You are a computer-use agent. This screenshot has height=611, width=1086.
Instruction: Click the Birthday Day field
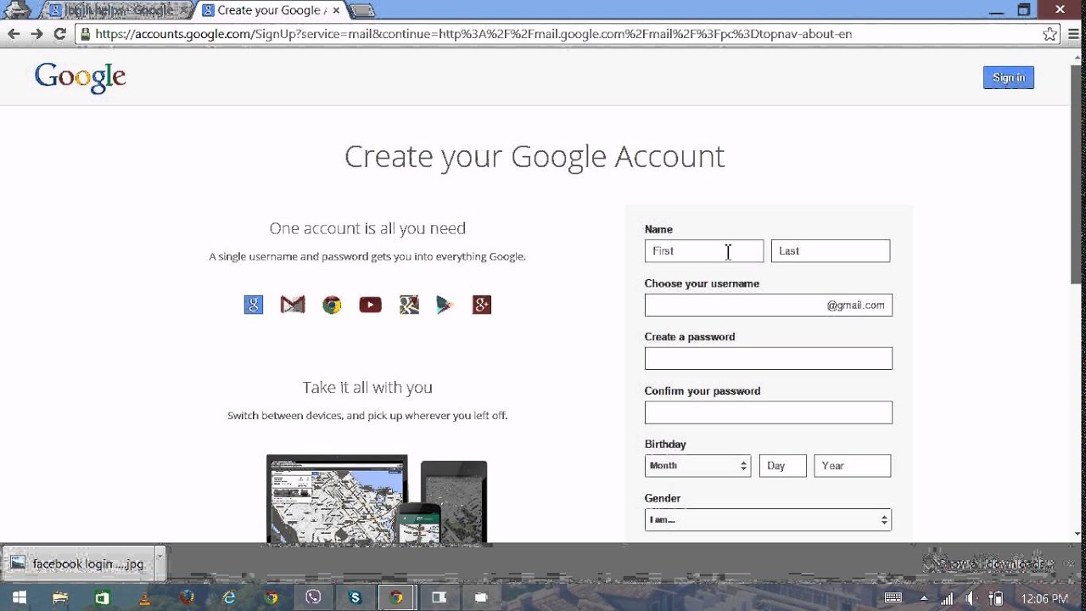click(x=782, y=466)
